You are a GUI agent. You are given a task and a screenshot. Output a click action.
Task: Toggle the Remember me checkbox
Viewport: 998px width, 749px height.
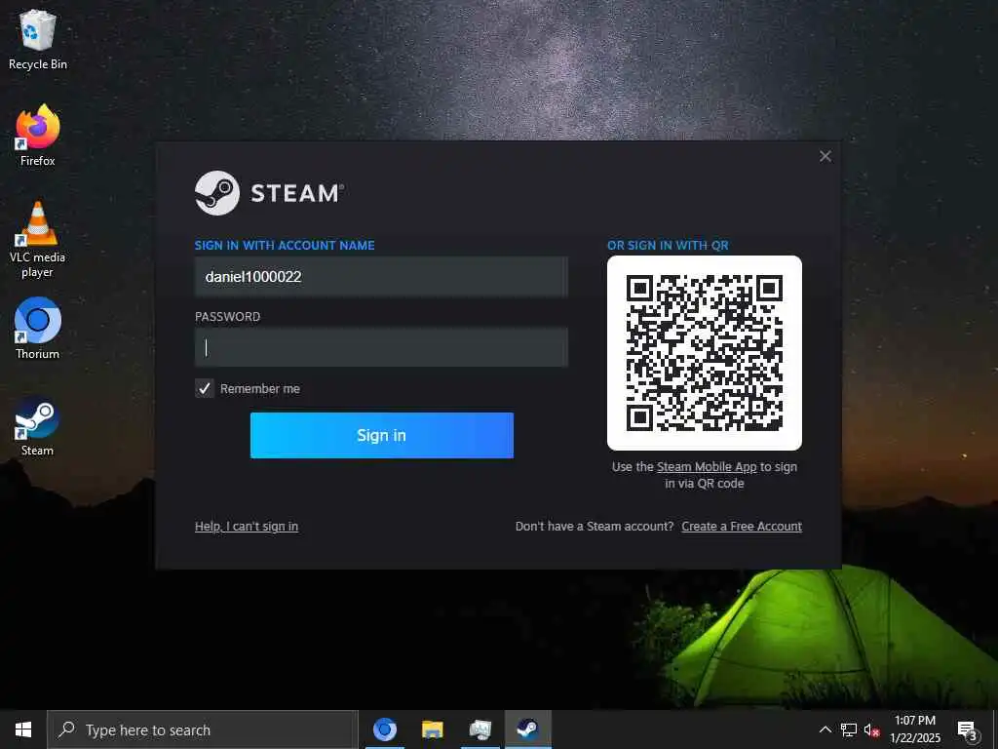(205, 388)
